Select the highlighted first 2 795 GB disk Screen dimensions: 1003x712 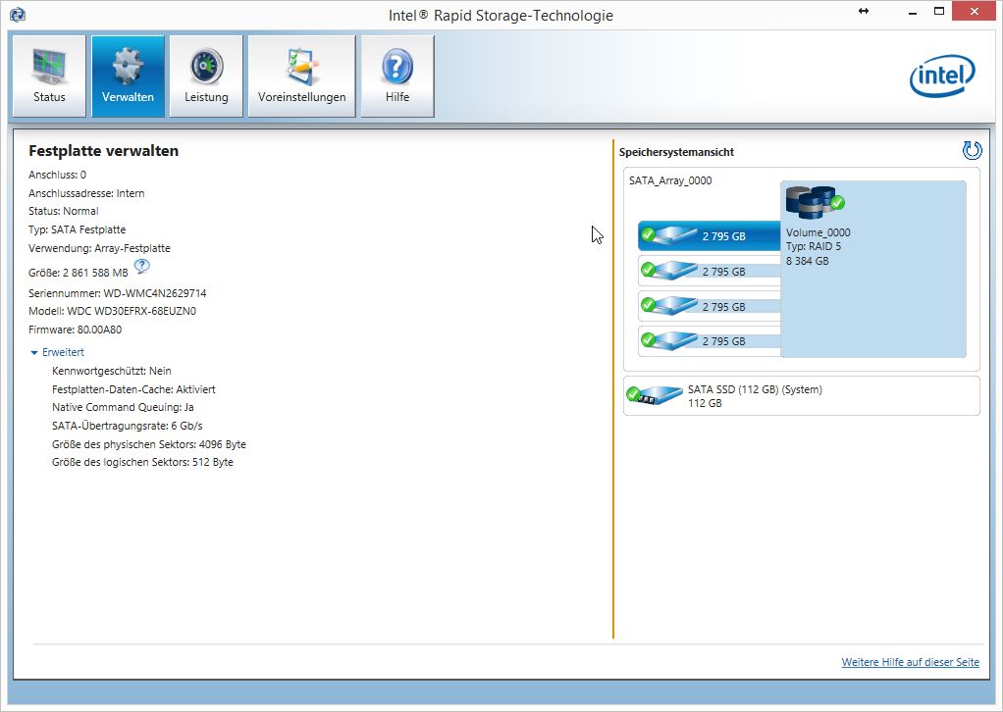(710, 235)
